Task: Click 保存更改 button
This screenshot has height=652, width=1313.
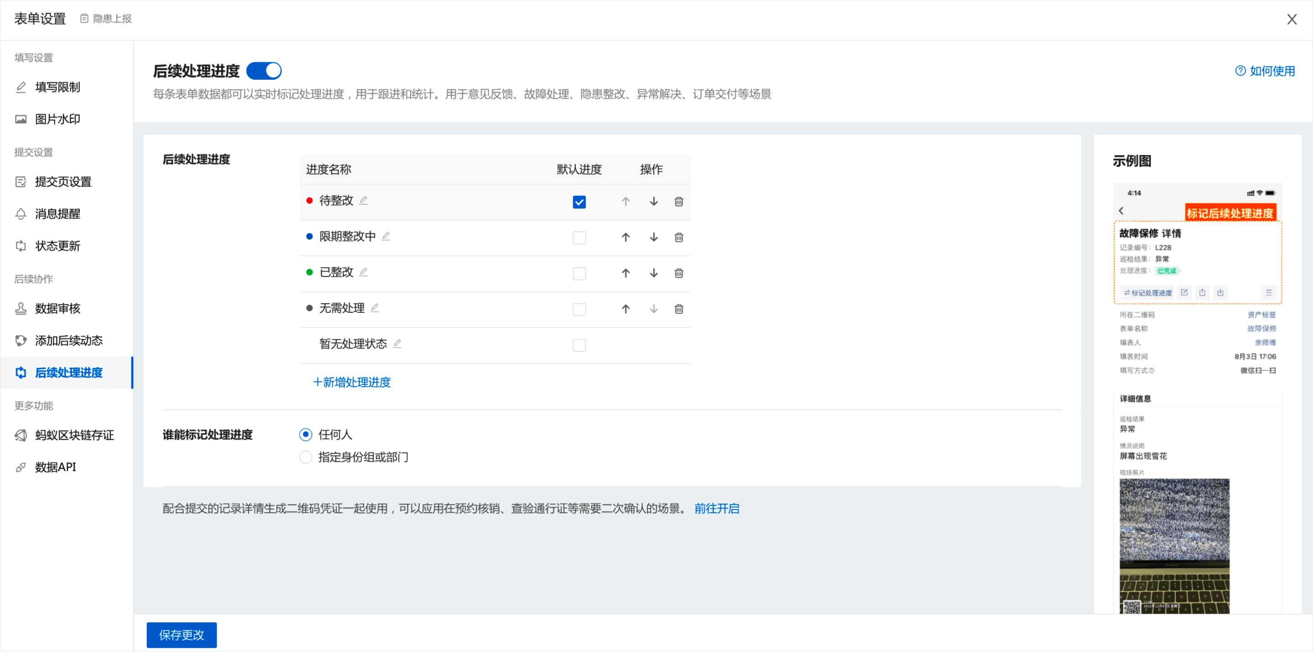Action: [x=181, y=635]
